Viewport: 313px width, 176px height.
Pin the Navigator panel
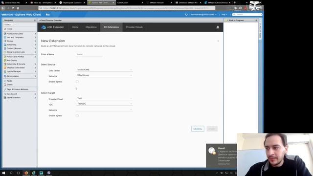click(35, 21)
